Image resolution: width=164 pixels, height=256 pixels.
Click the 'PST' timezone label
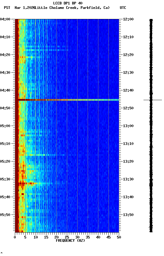tap(7, 8)
